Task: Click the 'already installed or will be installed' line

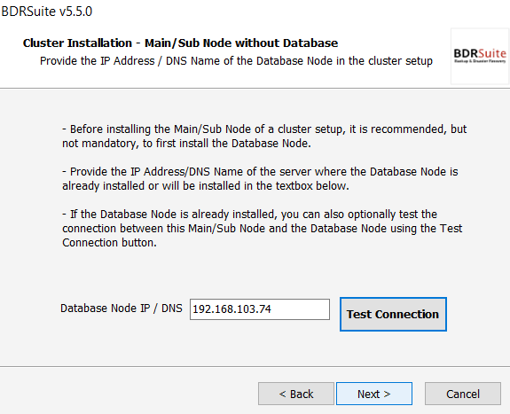Action: pyautogui.click(x=206, y=185)
